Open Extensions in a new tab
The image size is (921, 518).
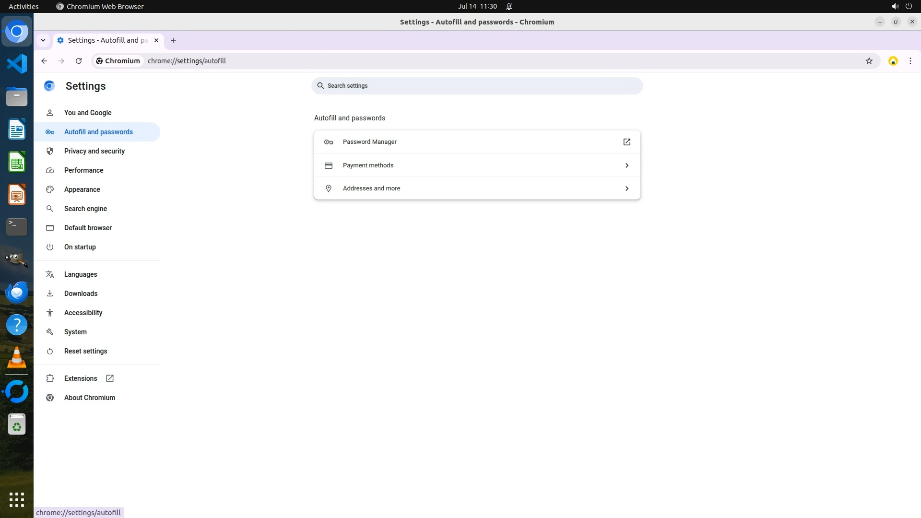pyautogui.click(x=81, y=378)
